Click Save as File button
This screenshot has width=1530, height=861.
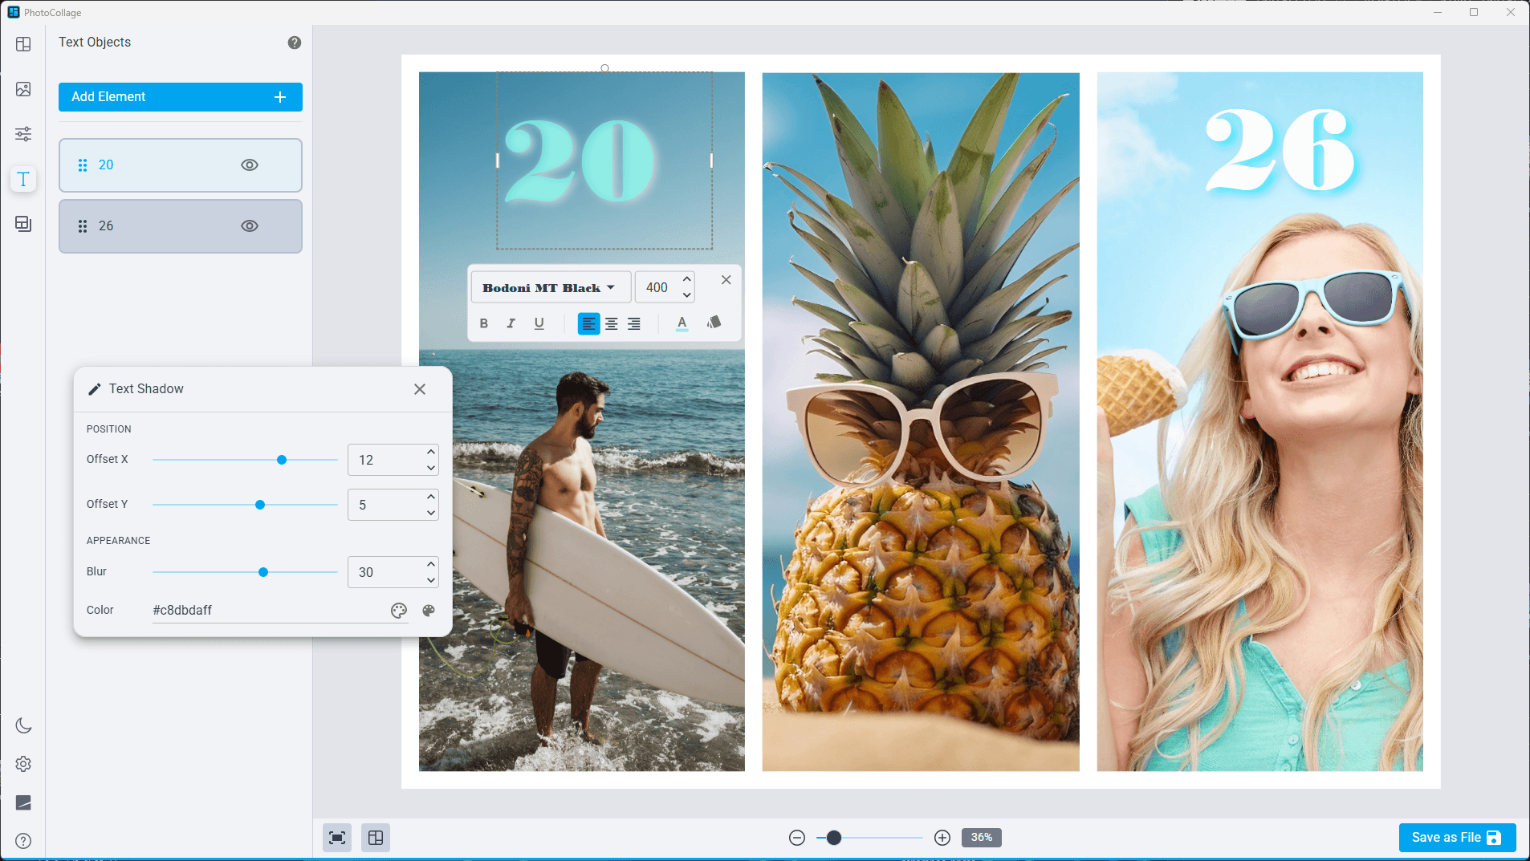pos(1457,838)
